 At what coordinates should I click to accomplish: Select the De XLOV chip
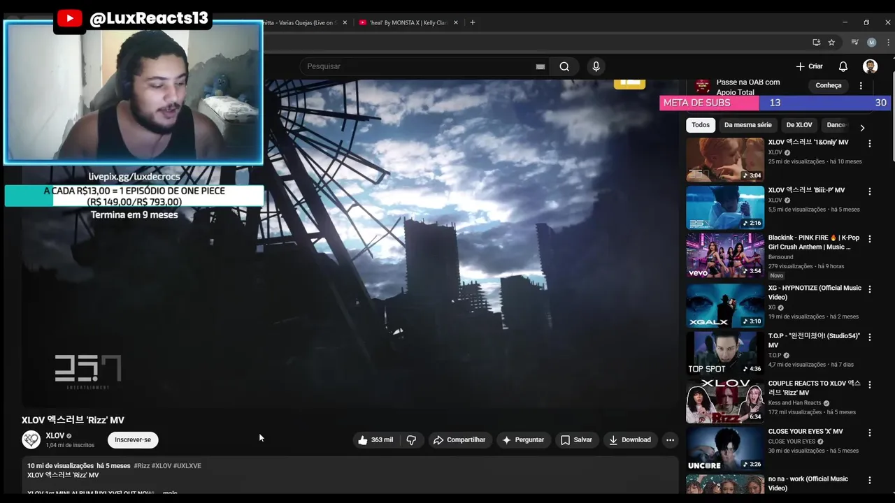799,125
